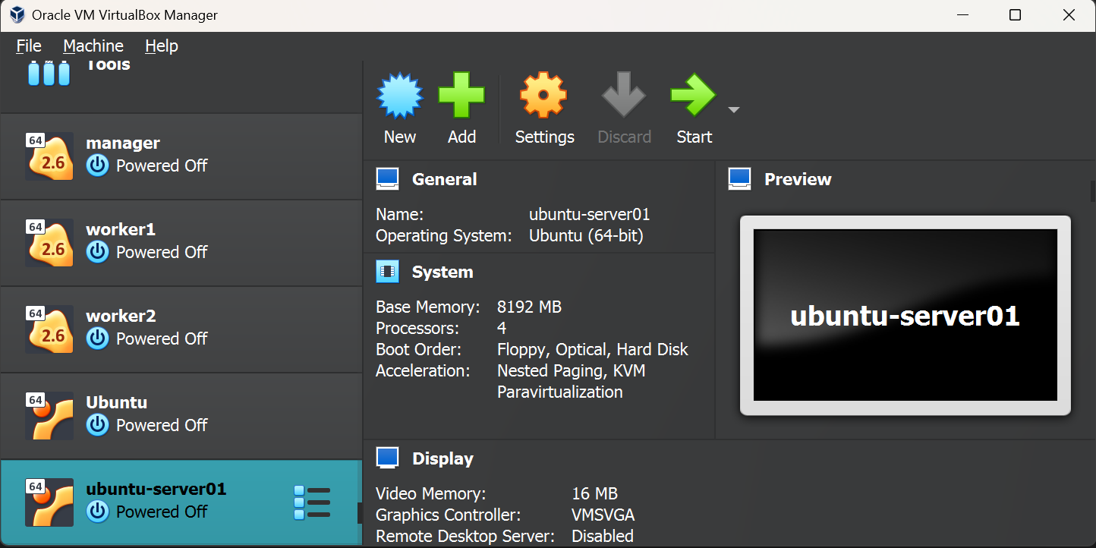This screenshot has height=548, width=1096.
Task: Open the ubuntu-server01 machine menu list icon
Action: coord(312,503)
